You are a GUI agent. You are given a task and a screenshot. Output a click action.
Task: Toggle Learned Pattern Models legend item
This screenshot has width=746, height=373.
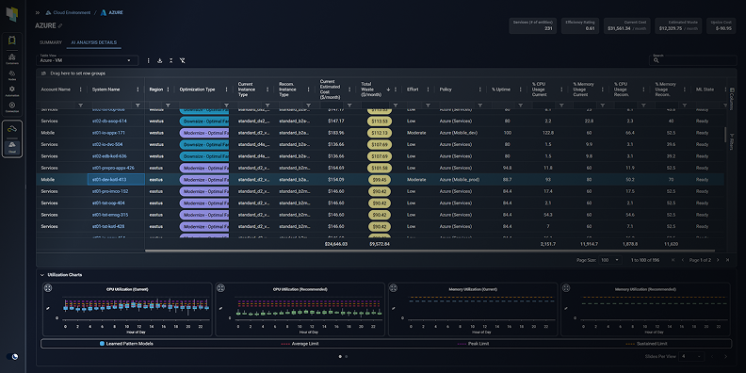(126, 344)
